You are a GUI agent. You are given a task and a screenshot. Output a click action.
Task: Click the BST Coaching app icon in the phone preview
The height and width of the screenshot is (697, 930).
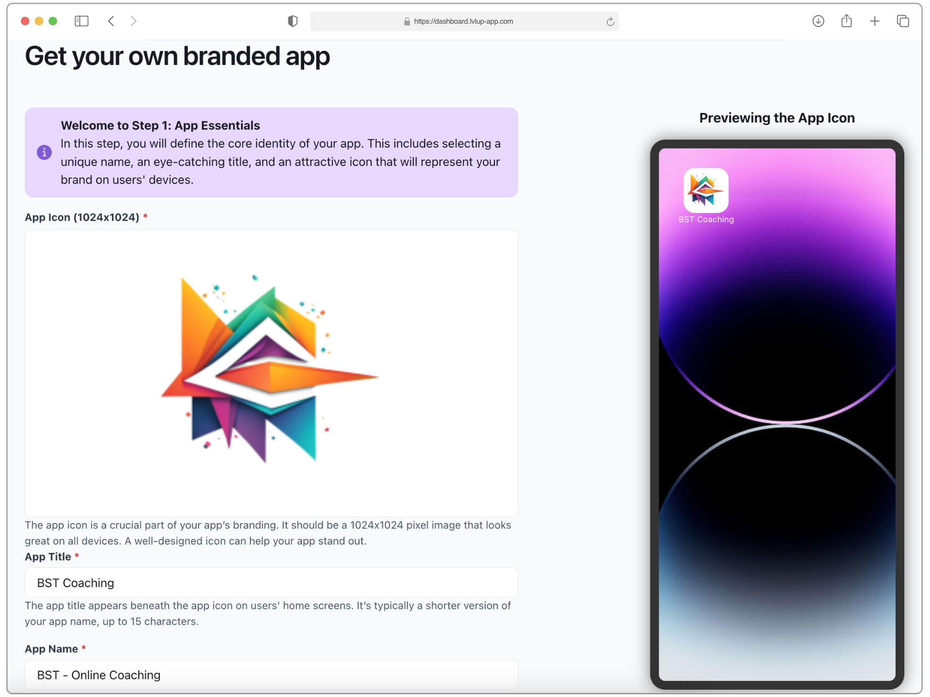tap(706, 190)
